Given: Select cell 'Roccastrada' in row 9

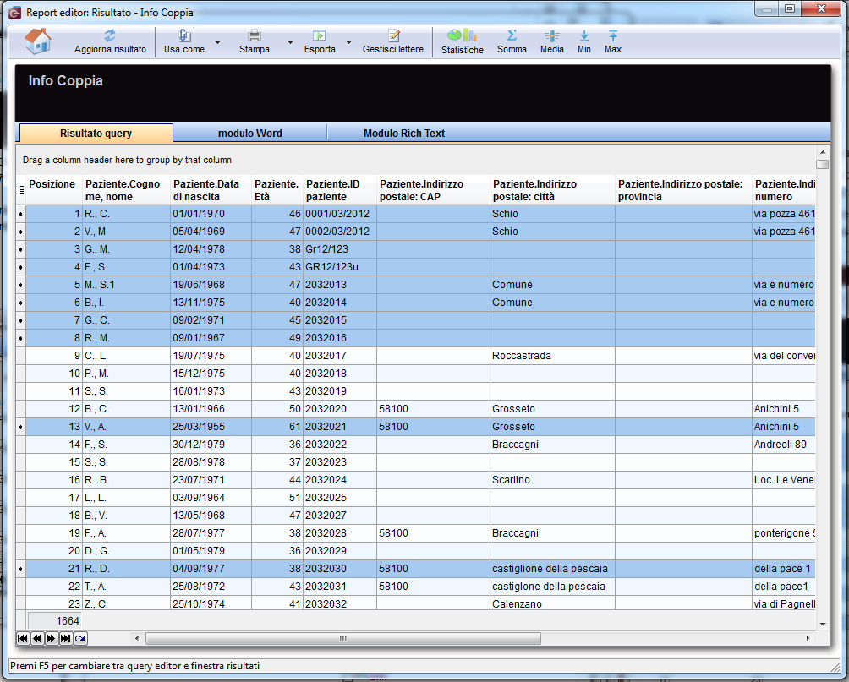Looking at the screenshot, I should click(x=552, y=356).
